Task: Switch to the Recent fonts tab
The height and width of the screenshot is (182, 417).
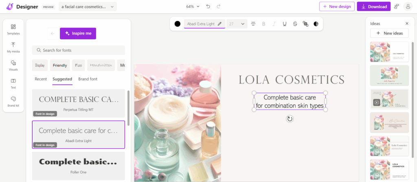Action: (x=41, y=79)
